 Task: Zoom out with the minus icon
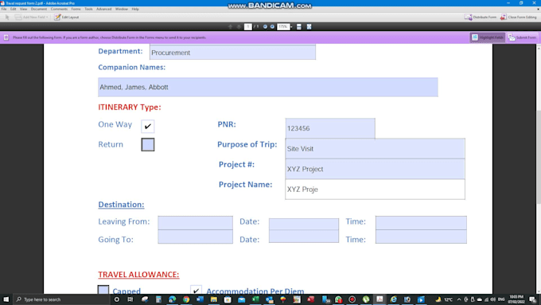[265, 26]
